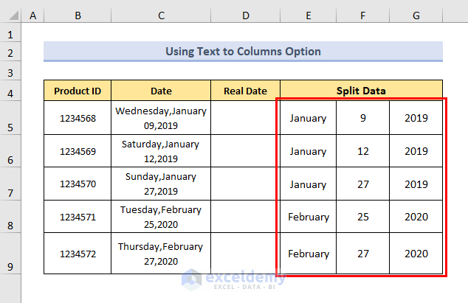Image resolution: width=468 pixels, height=303 pixels.
Task: Click the title 'Using Text to Columns Option'
Action: point(243,52)
